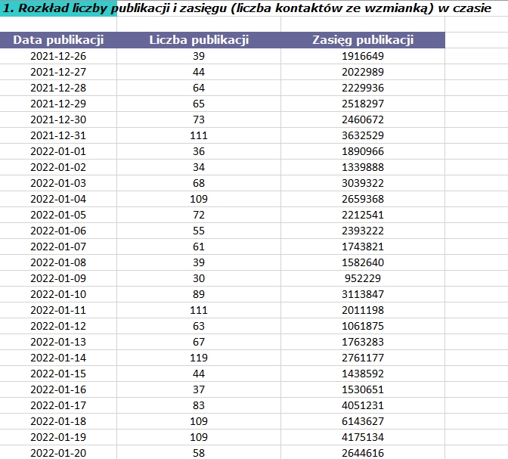Select date cell 2022-01-17
Image resolution: width=508 pixels, height=459 pixels.
coord(58,405)
